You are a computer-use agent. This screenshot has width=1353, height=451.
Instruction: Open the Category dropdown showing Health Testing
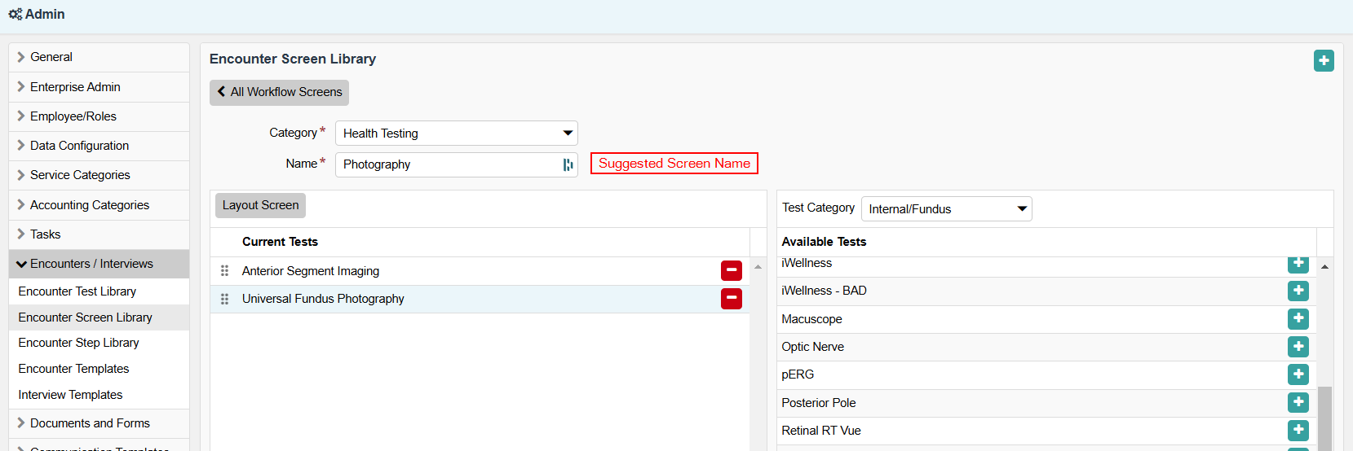coord(456,134)
